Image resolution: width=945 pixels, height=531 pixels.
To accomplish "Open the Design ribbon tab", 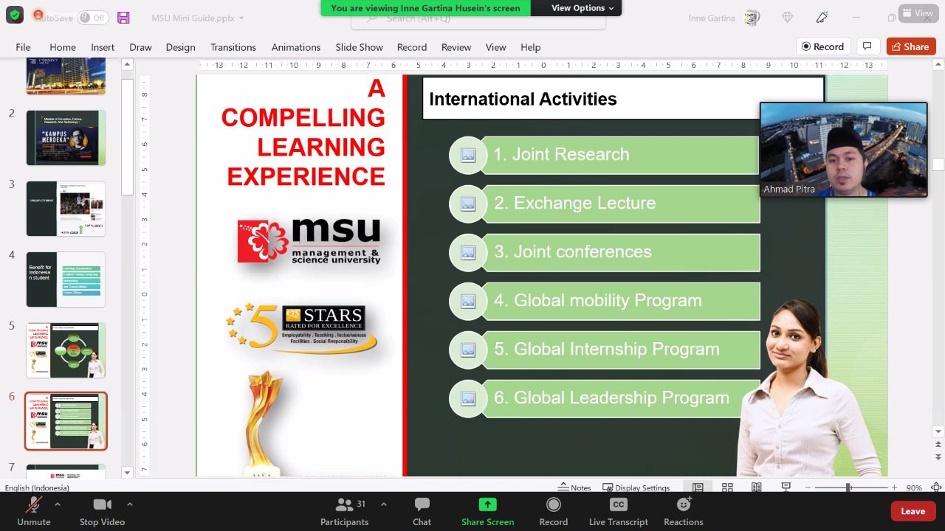I will click(x=180, y=47).
